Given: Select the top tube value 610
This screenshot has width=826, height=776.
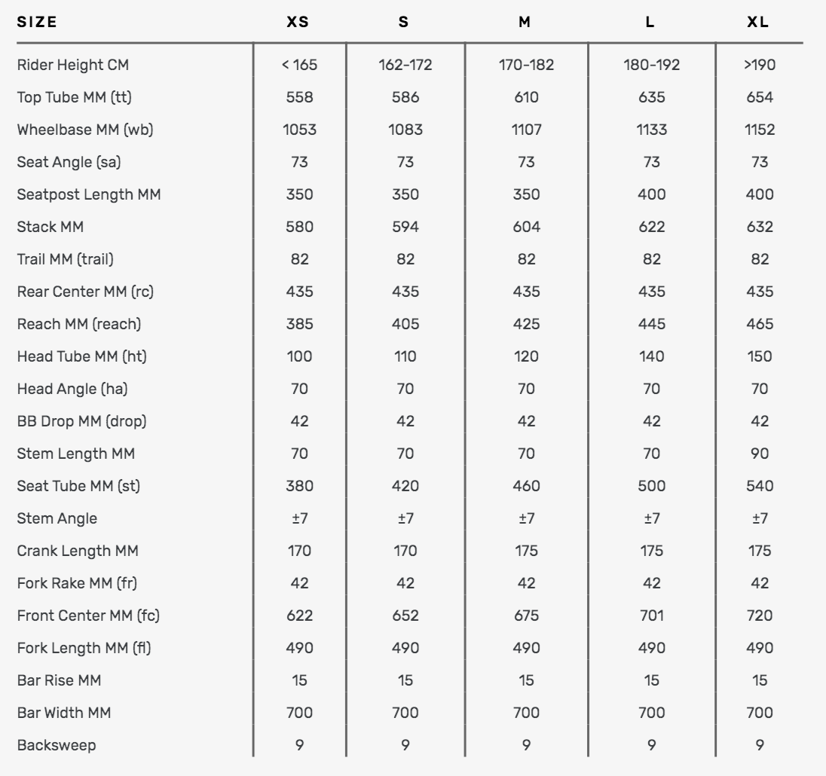Looking at the screenshot, I should 526,97.
